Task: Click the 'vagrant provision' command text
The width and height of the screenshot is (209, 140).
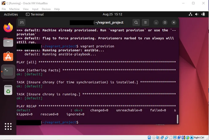Action: pyautogui.click(x=97, y=46)
